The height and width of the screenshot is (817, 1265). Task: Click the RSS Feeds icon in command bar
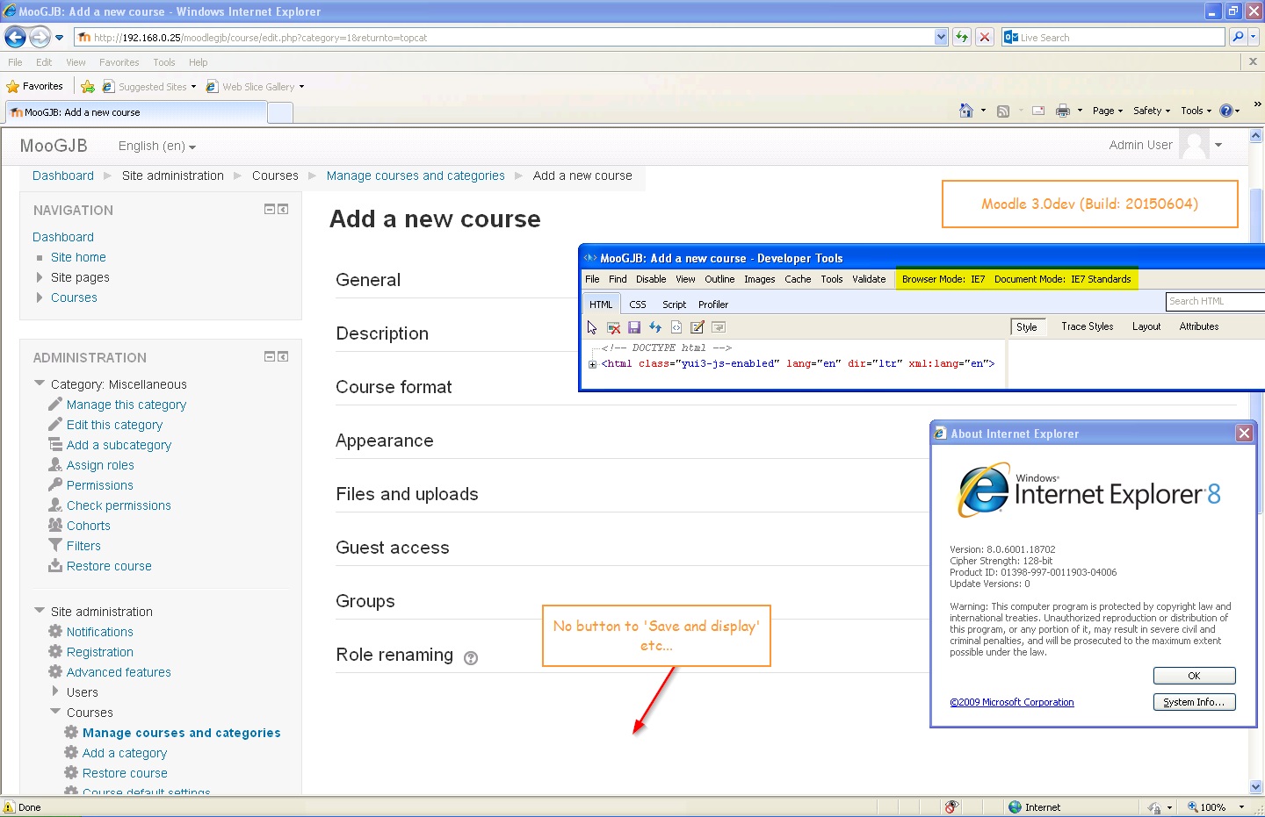(1003, 111)
